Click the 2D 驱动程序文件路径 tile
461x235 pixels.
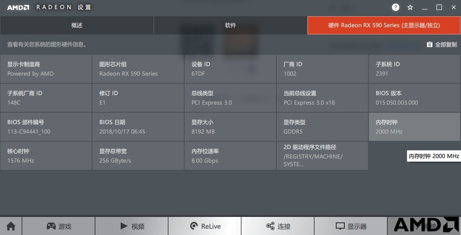[322, 156]
